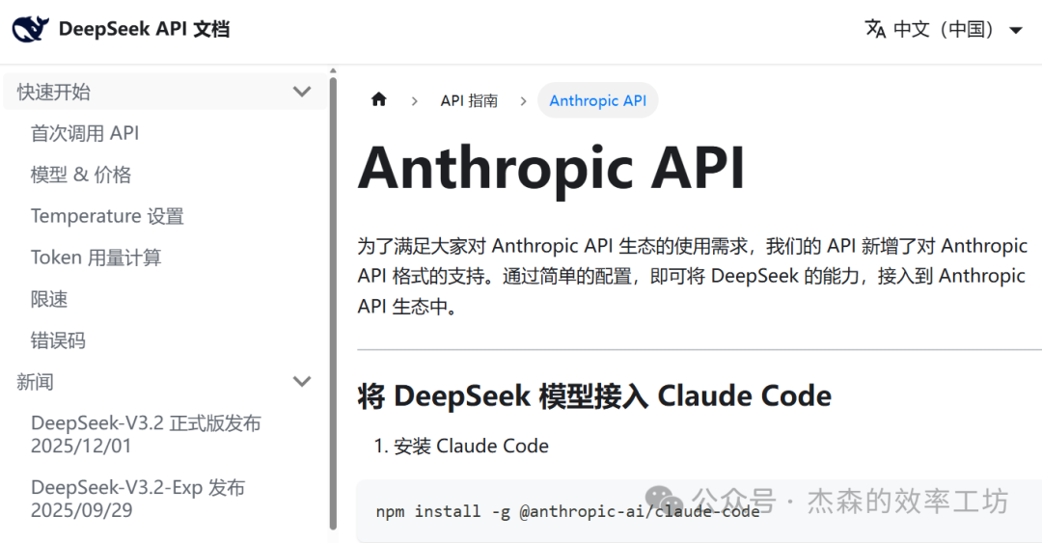Open DeepSeek-V3.2-Exp 发布 news item

tap(137, 498)
